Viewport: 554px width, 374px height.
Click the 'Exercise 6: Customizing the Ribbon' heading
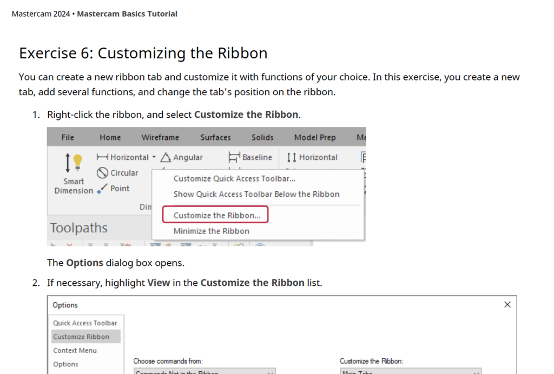[x=143, y=54]
